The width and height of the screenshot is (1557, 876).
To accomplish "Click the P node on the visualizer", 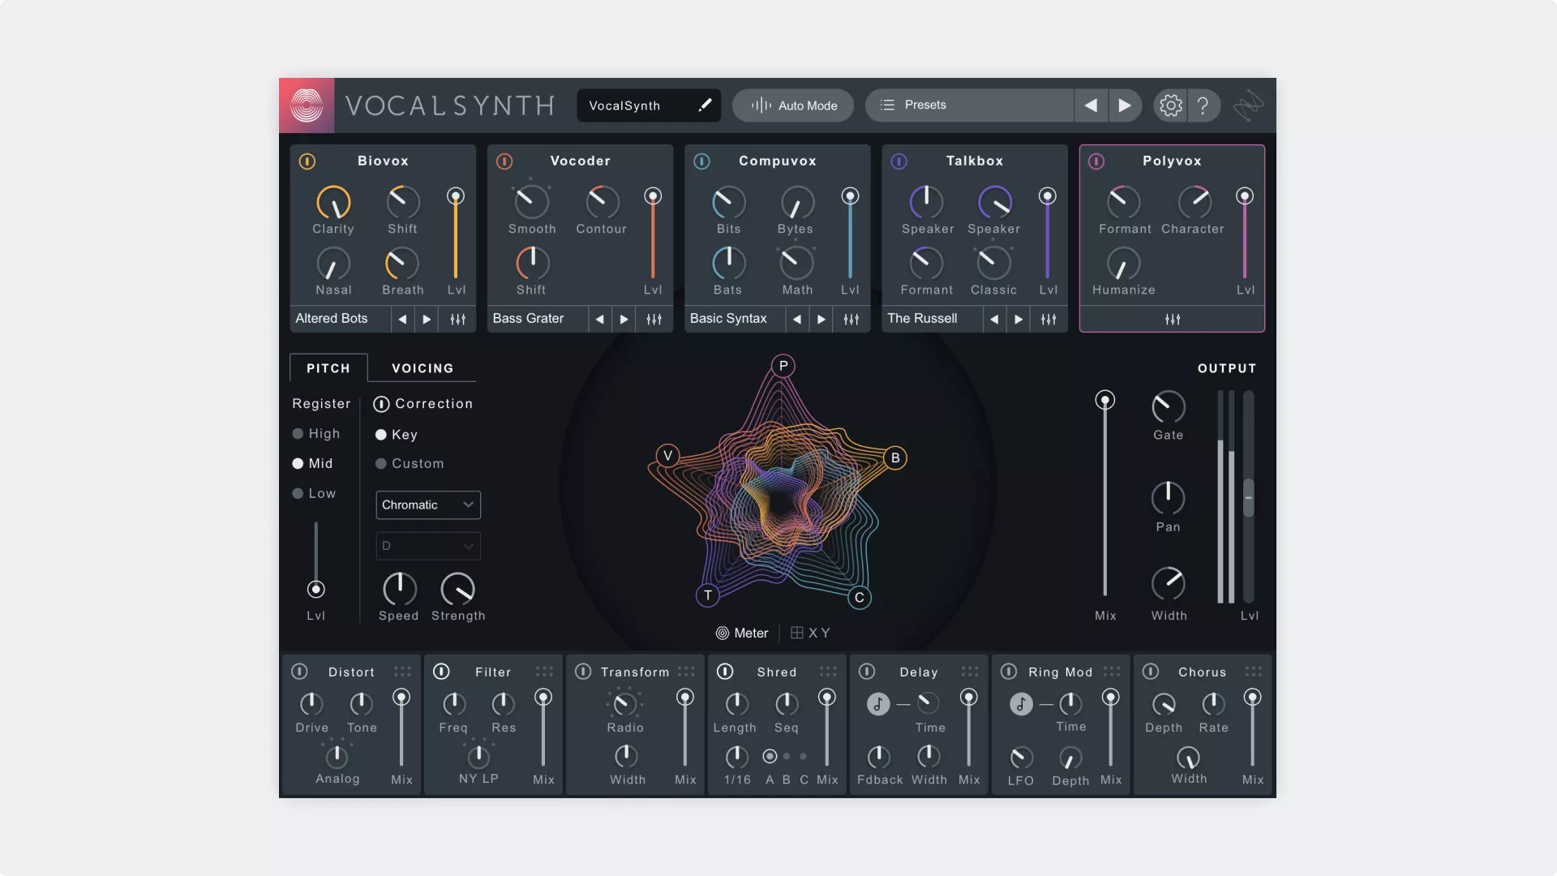I will [x=783, y=366].
